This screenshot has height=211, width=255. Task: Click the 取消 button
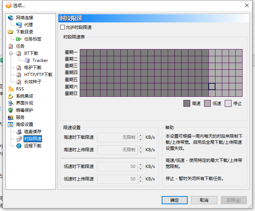point(204,200)
